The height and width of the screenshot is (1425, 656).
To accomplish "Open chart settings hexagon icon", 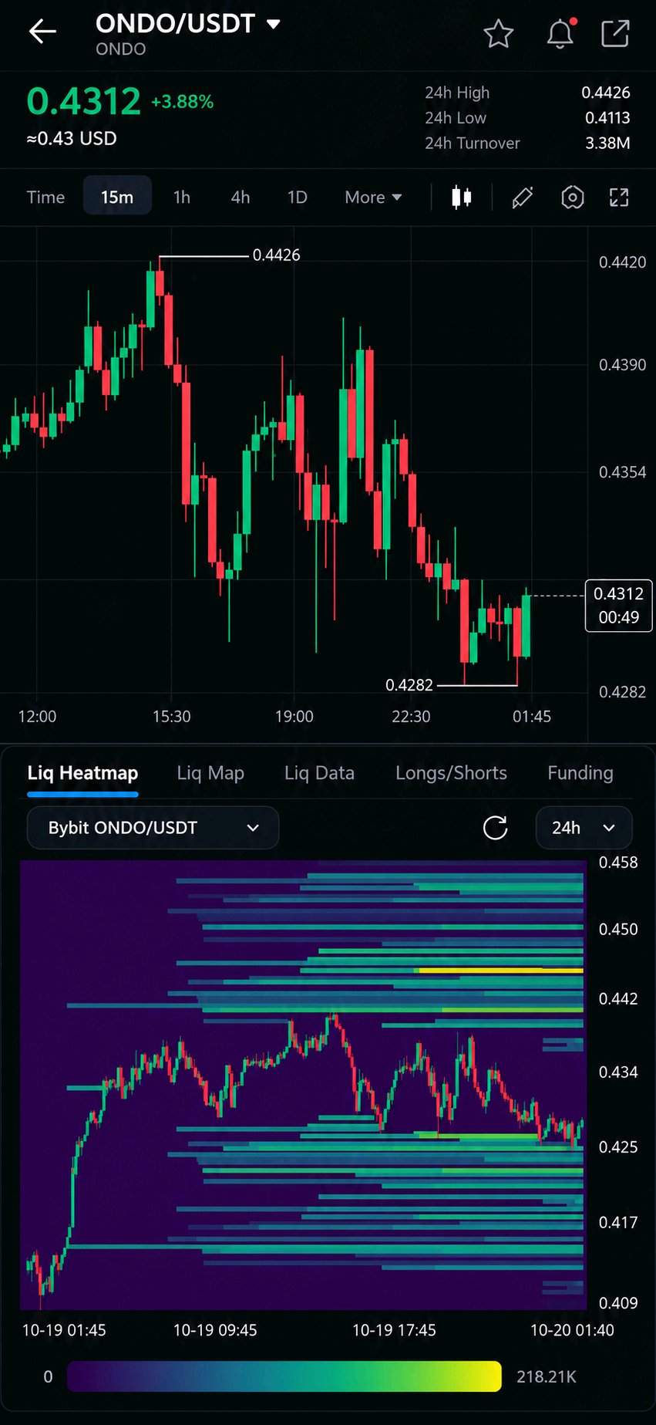I will 572,198.
